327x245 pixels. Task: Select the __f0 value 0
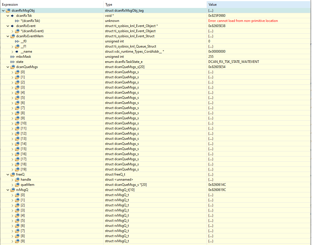[x=209, y=41]
